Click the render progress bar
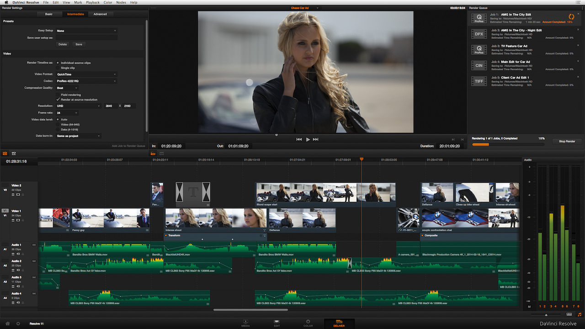The image size is (585, 329). point(508,144)
